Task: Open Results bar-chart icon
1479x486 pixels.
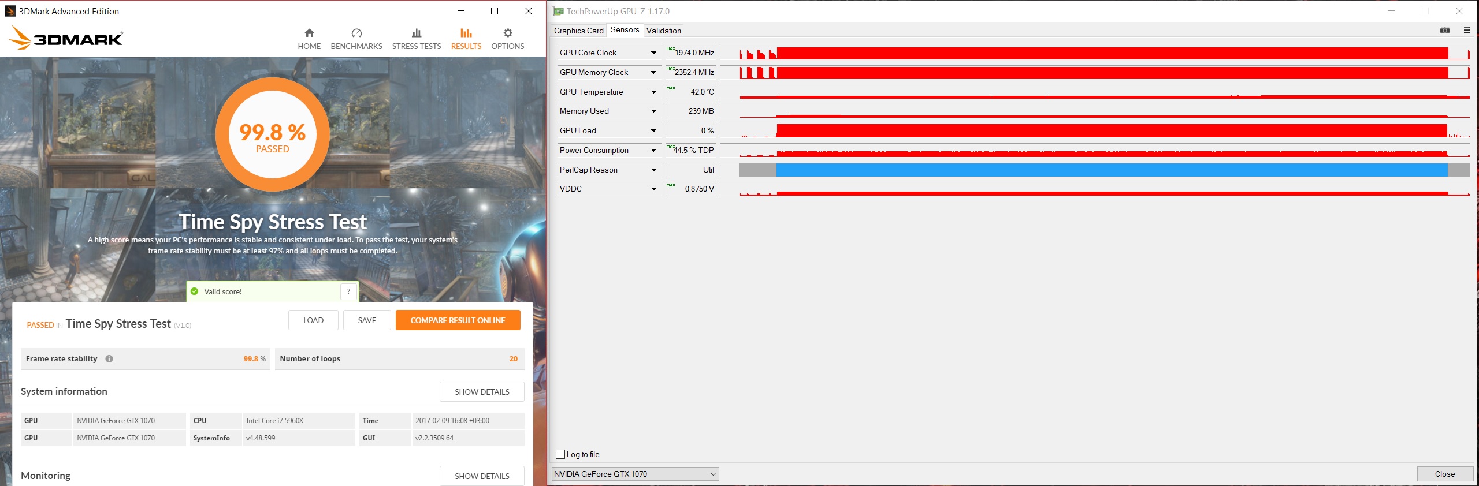Action: point(466,33)
